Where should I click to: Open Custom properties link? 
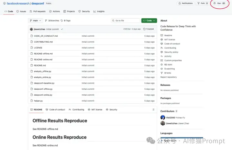[x=173, y=60]
